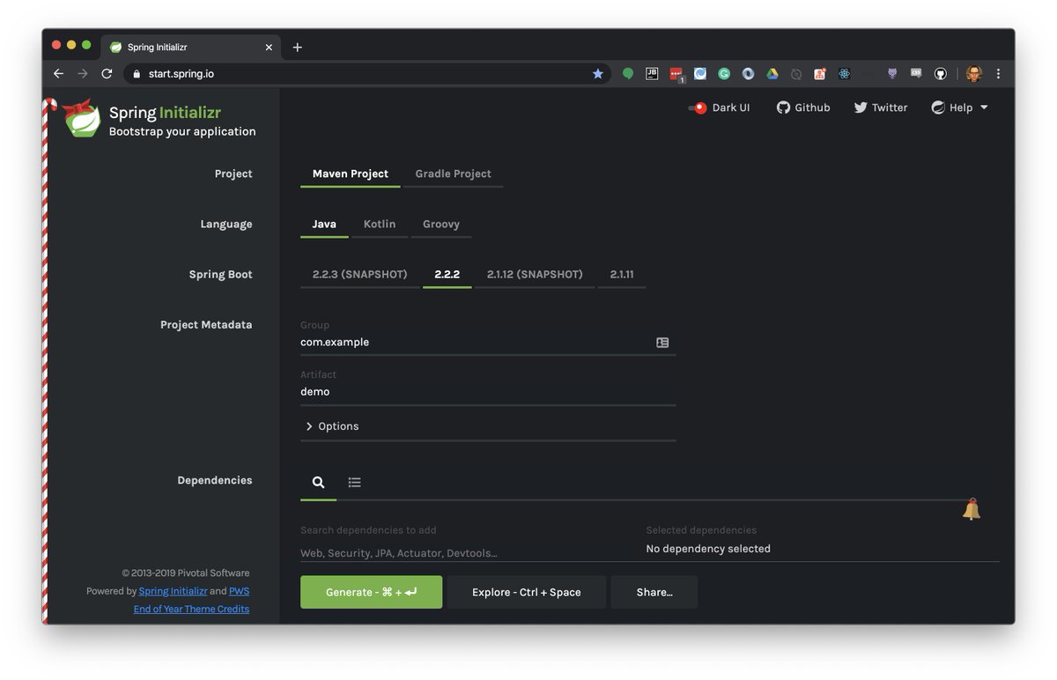Open Spring Initializr footer link
This screenshot has width=1057, height=680.
point(174,591)
